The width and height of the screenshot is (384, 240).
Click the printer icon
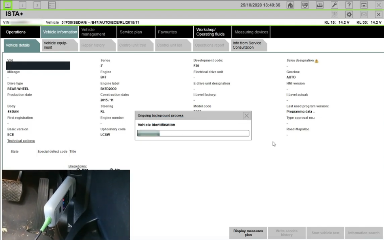(319, 5)
